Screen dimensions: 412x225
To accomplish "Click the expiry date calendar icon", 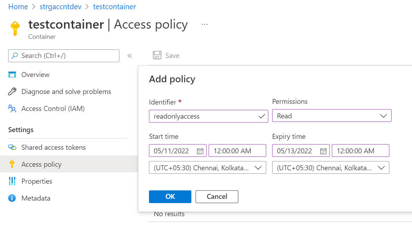I will [323, 151].
